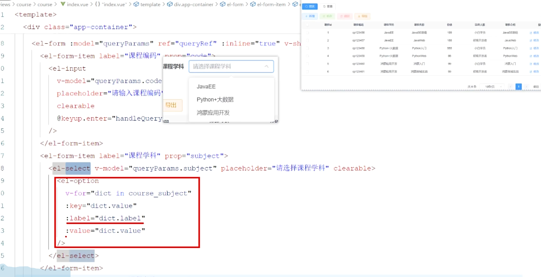The height and width of the screenshot is (277, 541).
Task: Select pagination page number 1
Action: [519, 86]
